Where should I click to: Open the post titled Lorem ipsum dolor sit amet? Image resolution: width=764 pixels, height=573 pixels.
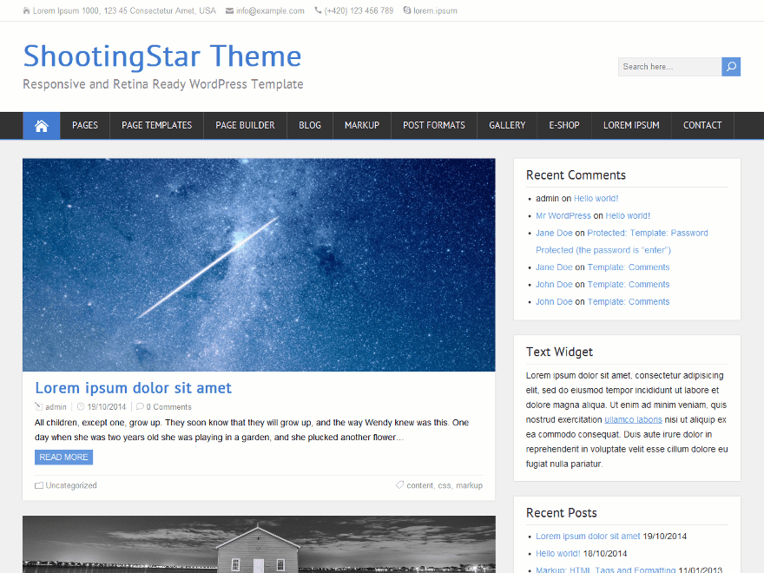[x=133, y=387]
